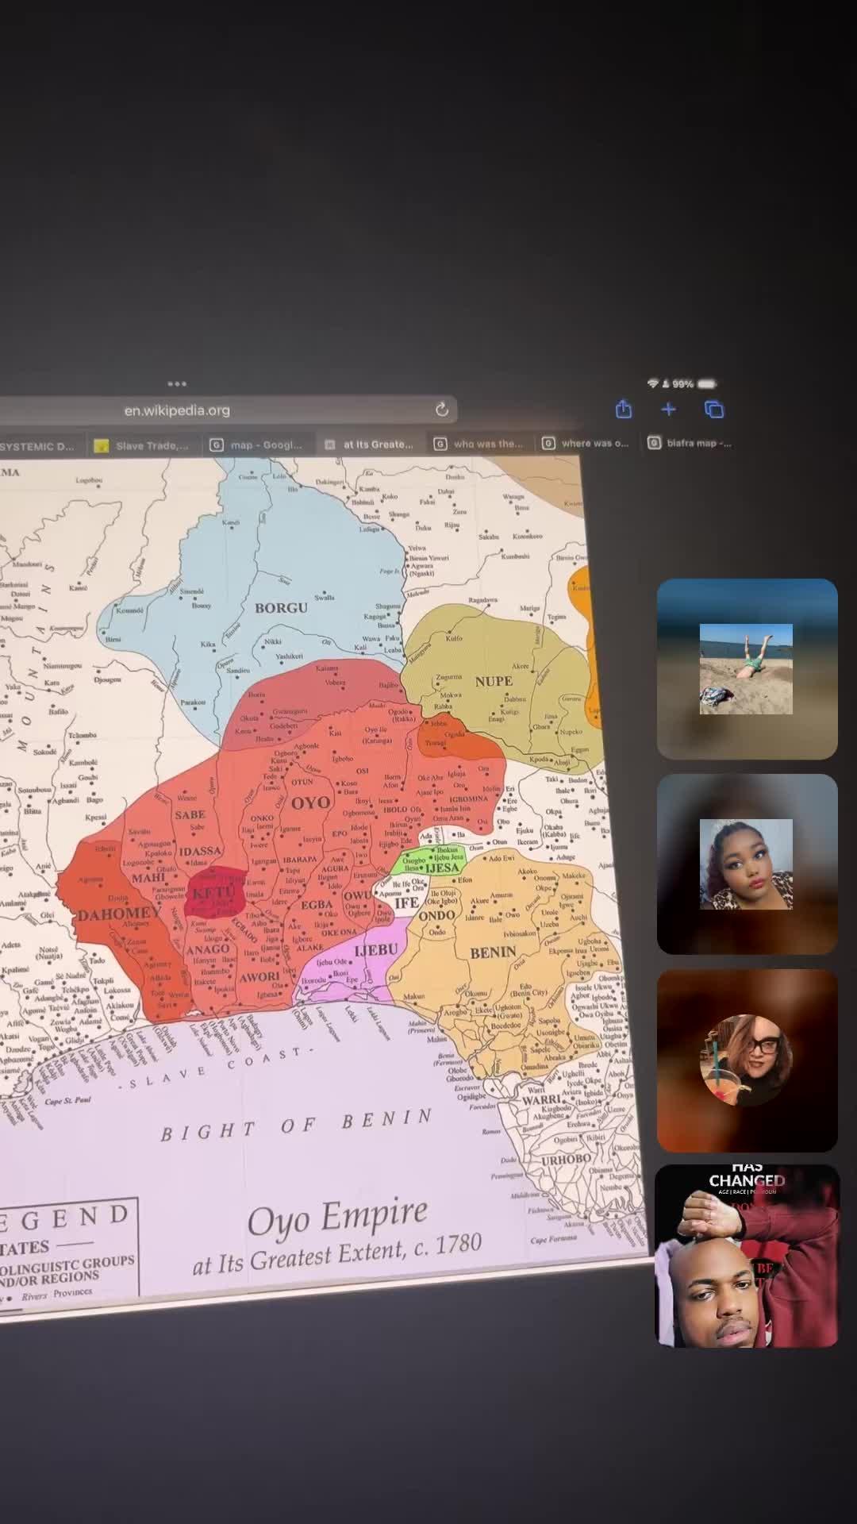Switch to the "Slave Trade,..." tab
The height and width of the screenshot is (1524, 857).
143,445
